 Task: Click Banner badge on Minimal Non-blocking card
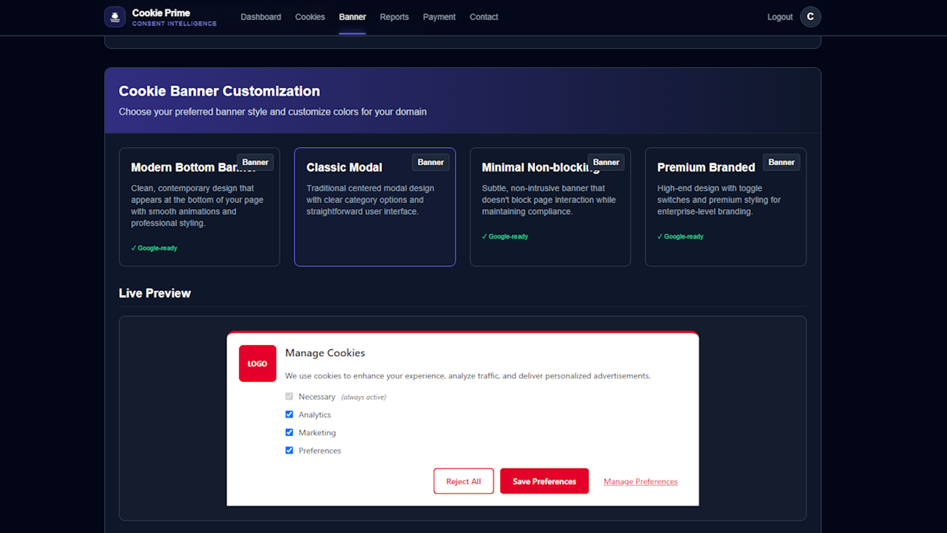[x=606, y=162]
